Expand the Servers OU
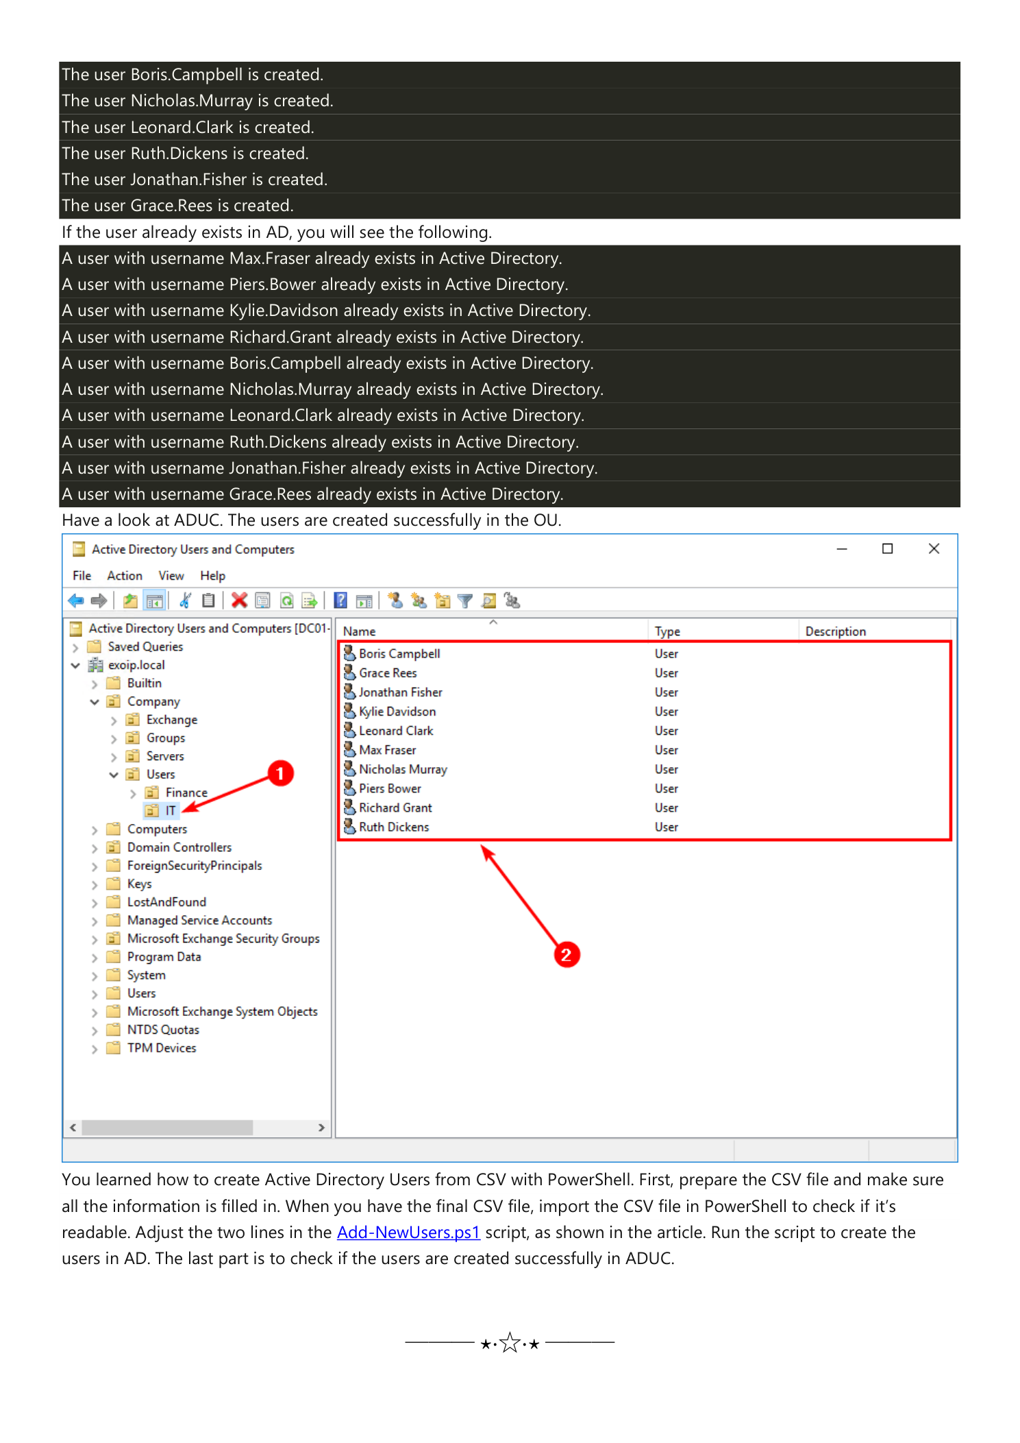 (x=114, y=757)
